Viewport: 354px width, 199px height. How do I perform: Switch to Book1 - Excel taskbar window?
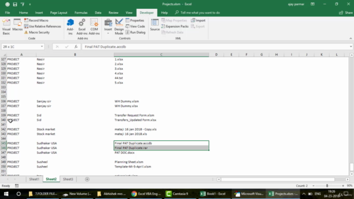(x=213, y=194)
